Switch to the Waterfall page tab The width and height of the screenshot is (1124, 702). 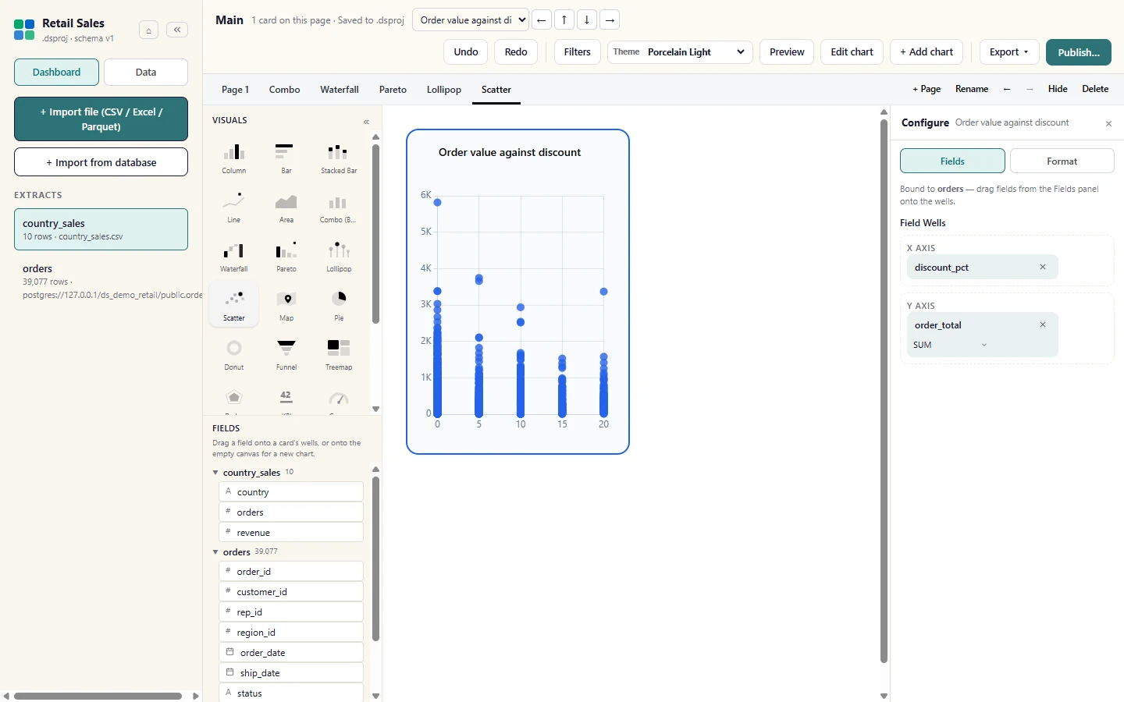(340, 90)
